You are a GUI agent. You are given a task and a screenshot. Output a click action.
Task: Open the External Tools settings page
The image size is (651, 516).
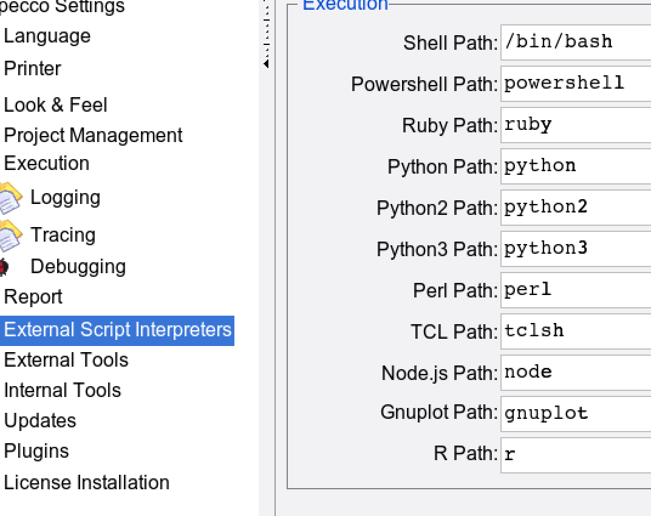[66, 360]
